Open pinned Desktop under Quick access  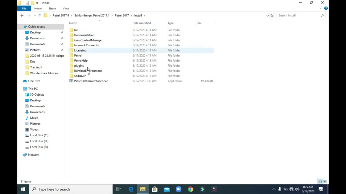point(35,32)
